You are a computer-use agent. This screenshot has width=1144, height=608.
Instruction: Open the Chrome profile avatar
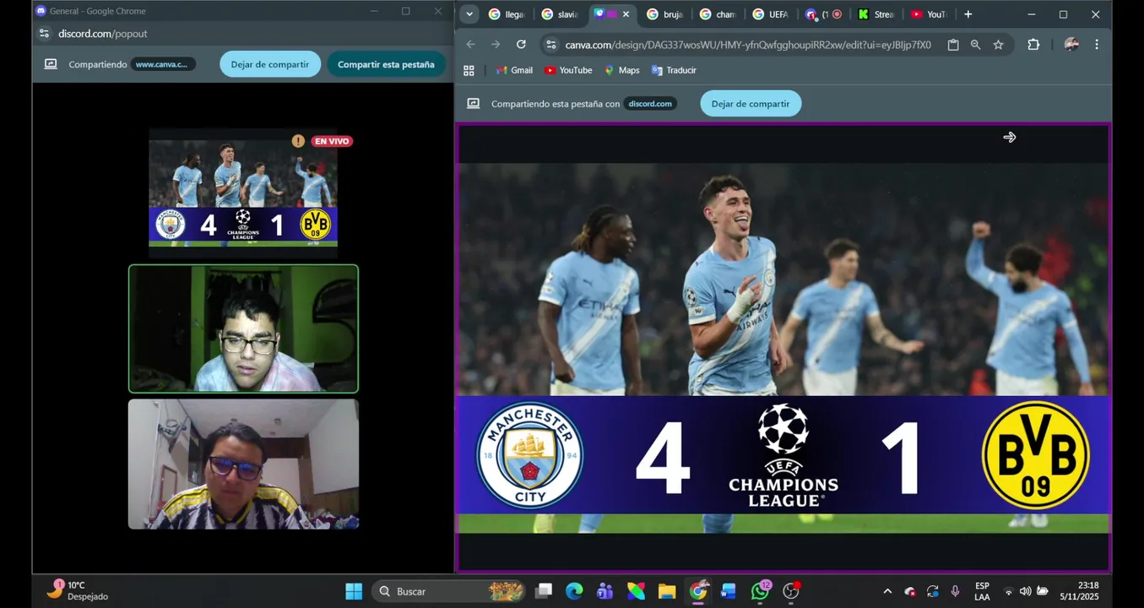tap(1071, 45)
